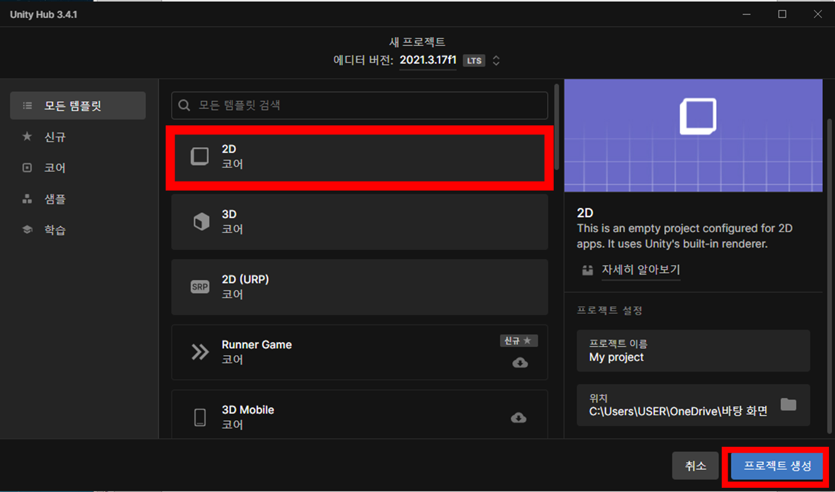Click the 자세히 알아보기 link
Screen dimensions: 835x492
tap(641, 270)
